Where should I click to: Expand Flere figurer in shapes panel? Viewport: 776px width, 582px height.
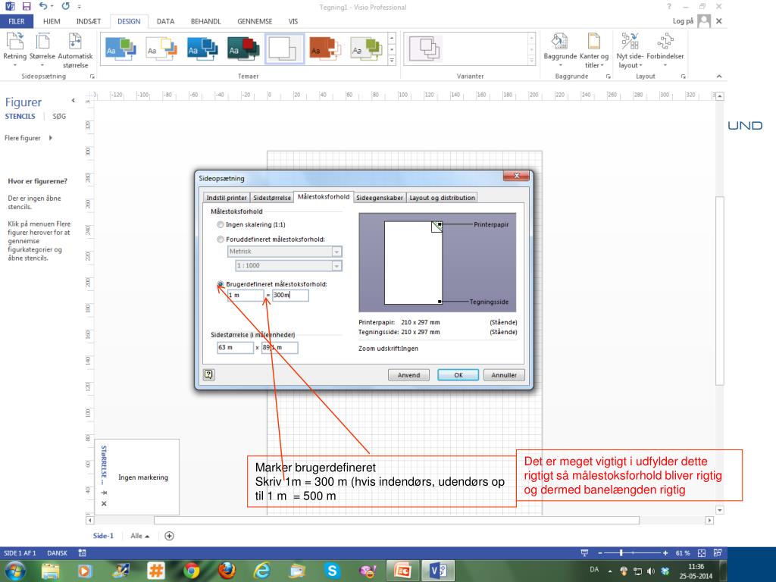pos(30,138)
